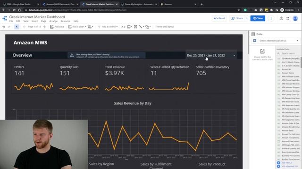
Task: Click the warning triangle icon in banner
Action: [x=72, y=55]
